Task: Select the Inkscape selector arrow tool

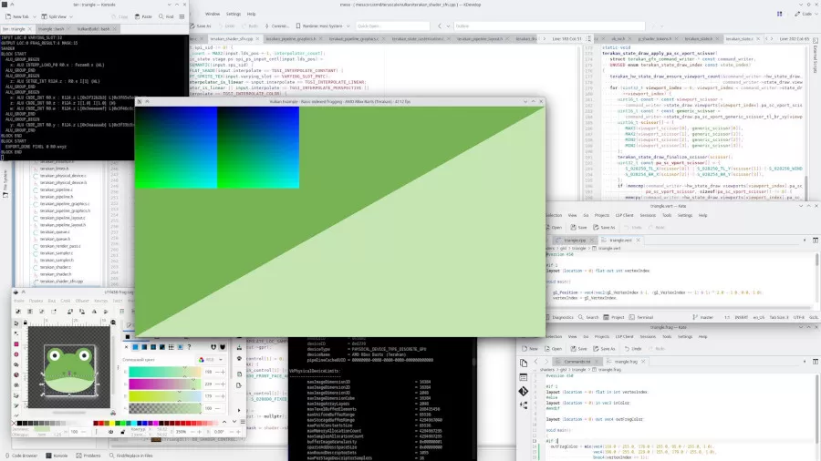Action: (x=17, y=322)
